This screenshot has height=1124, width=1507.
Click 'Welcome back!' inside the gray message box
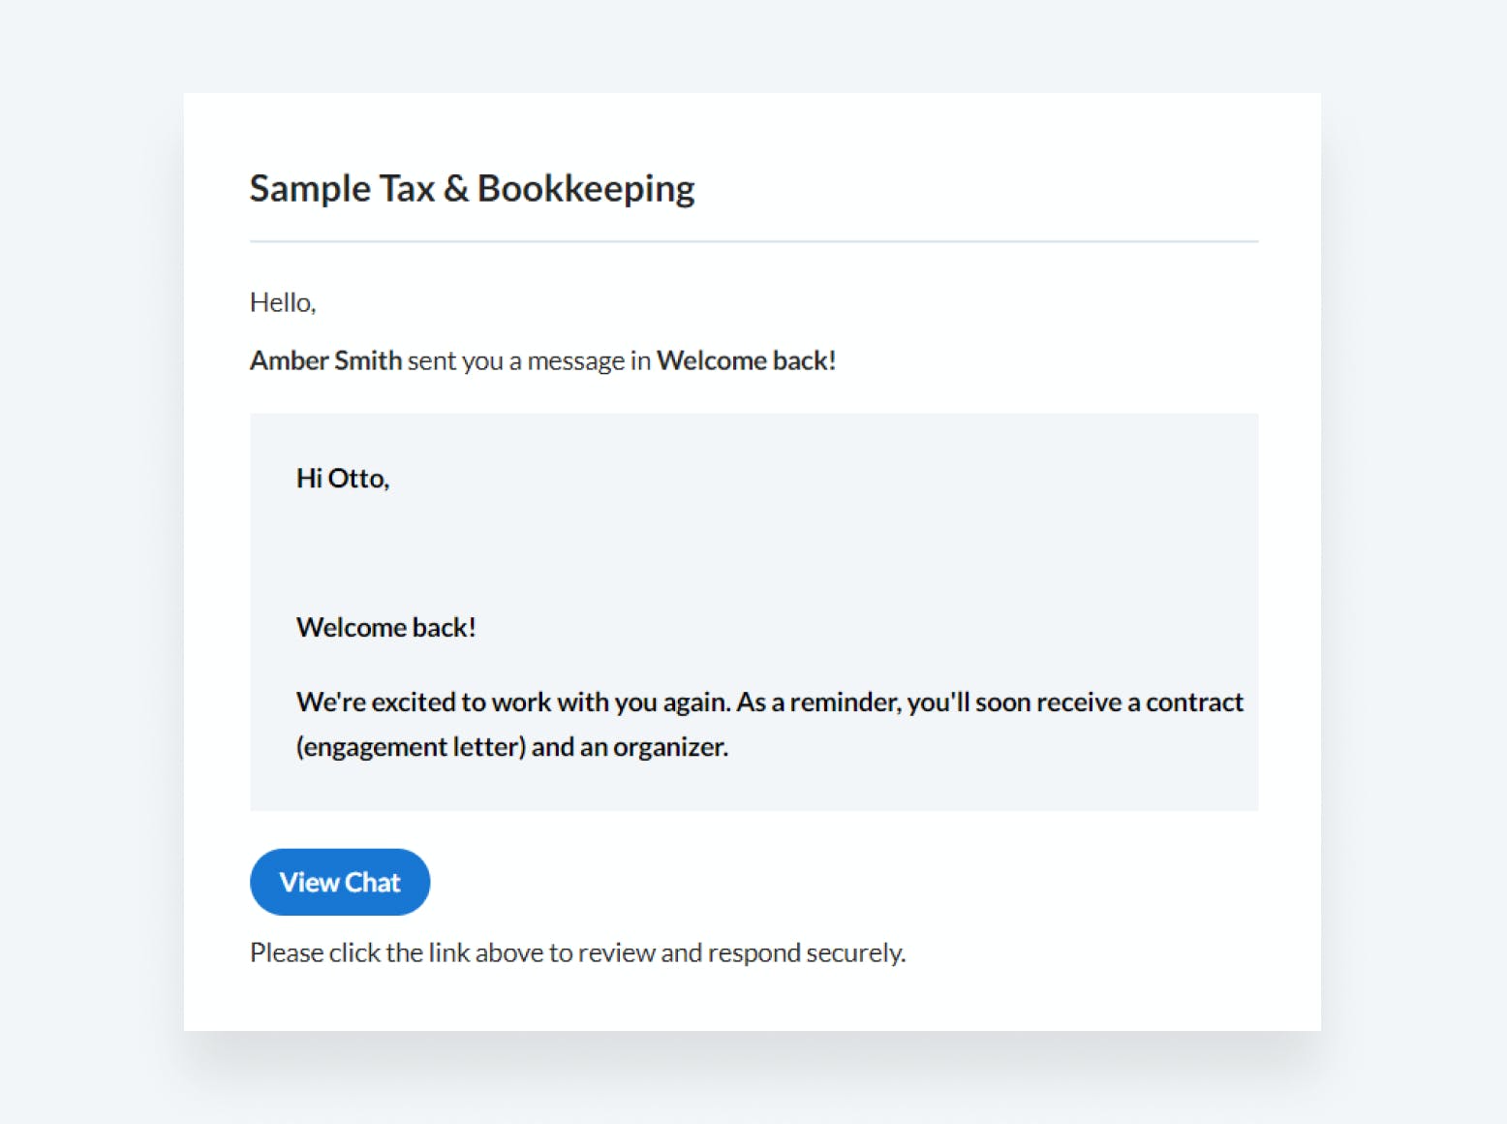[386, 628]
